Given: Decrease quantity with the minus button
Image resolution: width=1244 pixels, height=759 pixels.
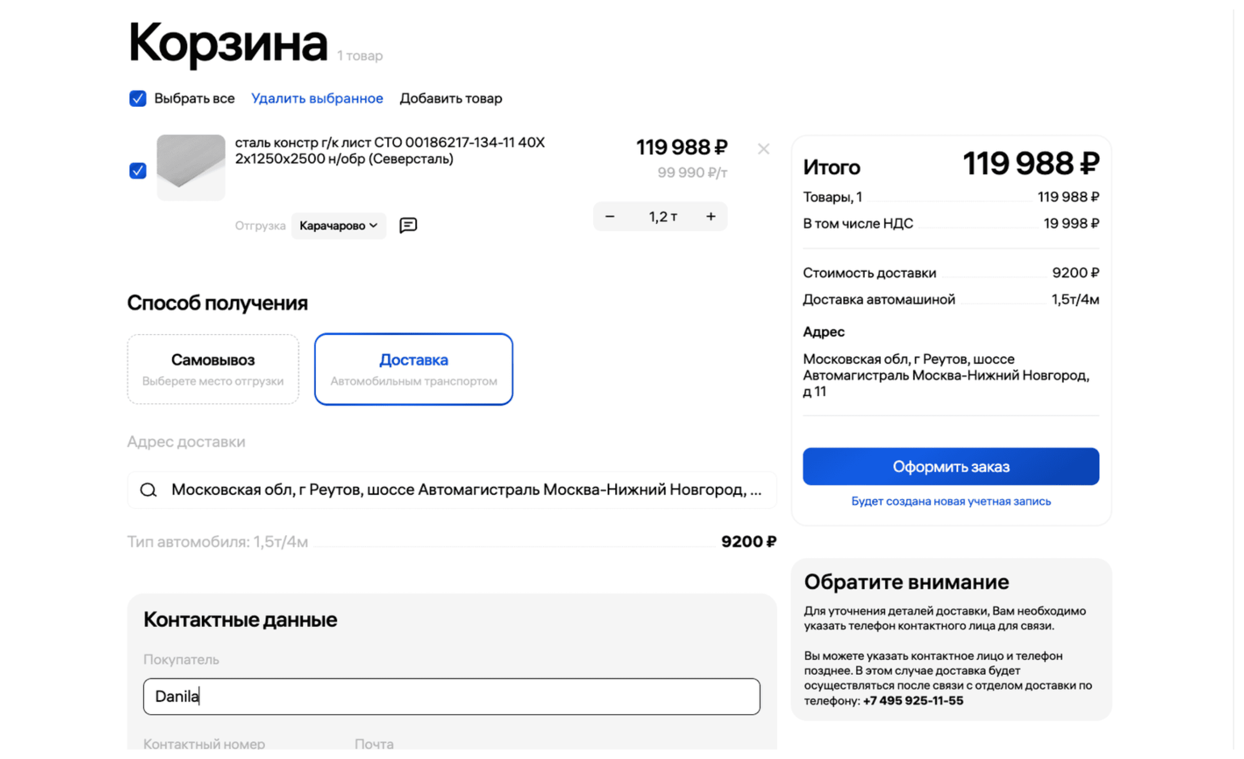Looking at the screenshot, I should click(x=610, y=217).
